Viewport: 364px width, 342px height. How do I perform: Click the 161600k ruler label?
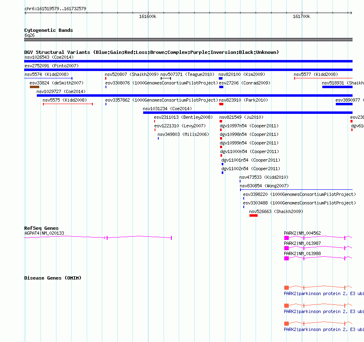point(148,16)
